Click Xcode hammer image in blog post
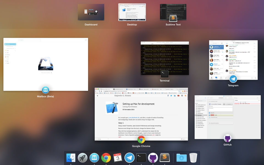 pyautogui.click(x=112, y=108)
